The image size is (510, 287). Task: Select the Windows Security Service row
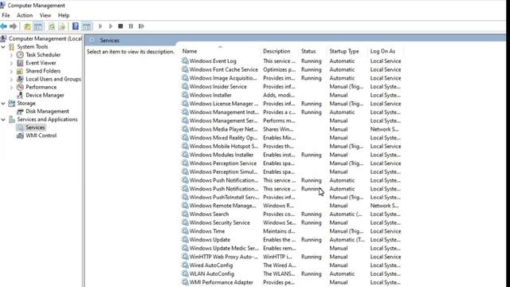292,223
